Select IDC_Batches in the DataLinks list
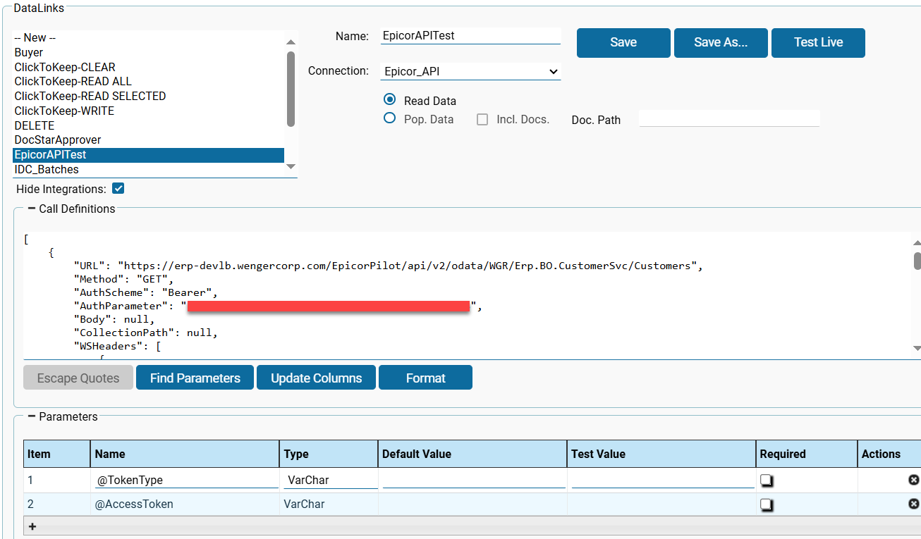This screenshot has height=539, width=921. coord(47,169)
